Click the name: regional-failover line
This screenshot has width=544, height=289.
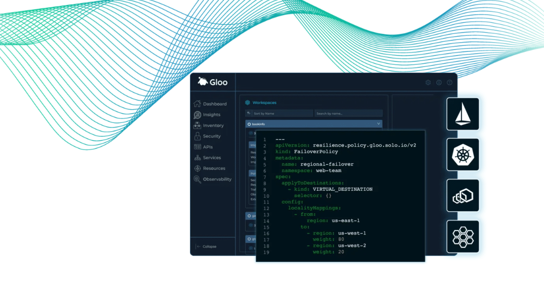coord(318,164)
